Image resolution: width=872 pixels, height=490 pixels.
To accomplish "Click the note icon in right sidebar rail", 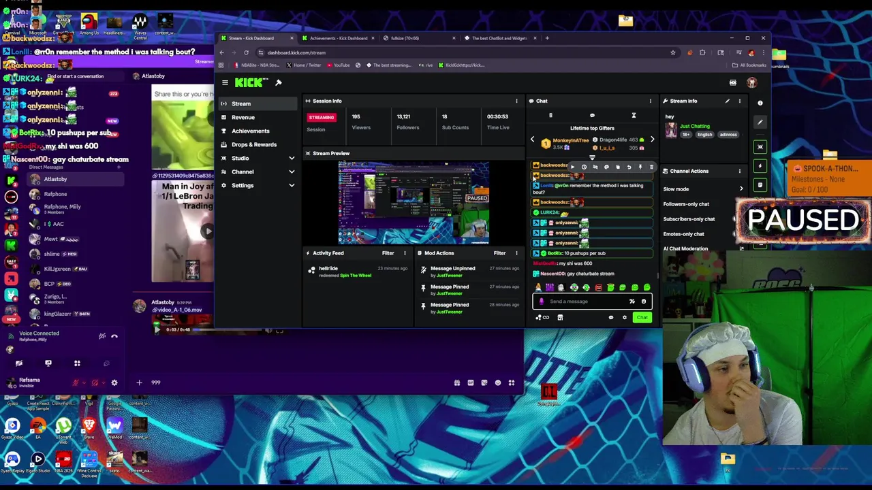I will [760, 185].
